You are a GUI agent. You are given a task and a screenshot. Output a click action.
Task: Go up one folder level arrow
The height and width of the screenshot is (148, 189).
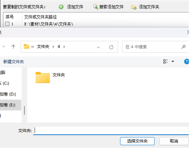tap(13, 47)
